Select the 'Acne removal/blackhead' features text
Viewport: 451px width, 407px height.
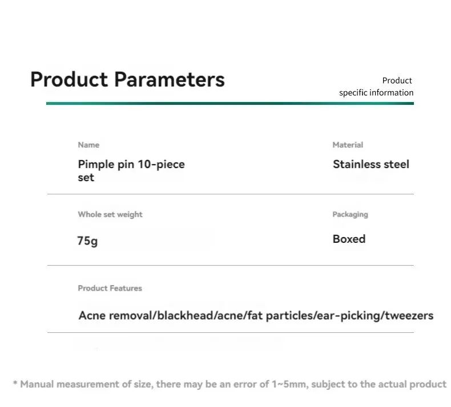point(146,315)
